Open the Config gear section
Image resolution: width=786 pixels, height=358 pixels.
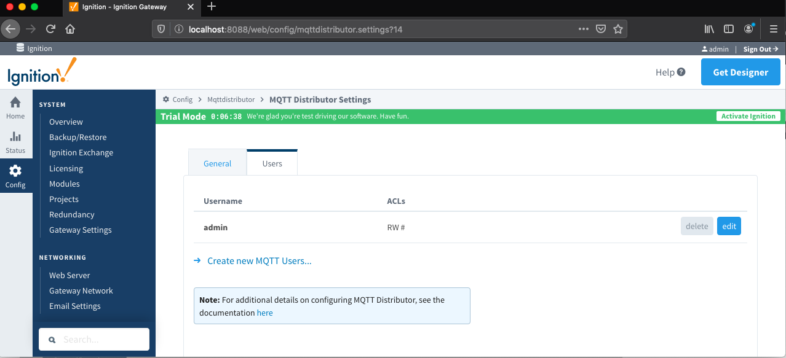click(15, 176)
